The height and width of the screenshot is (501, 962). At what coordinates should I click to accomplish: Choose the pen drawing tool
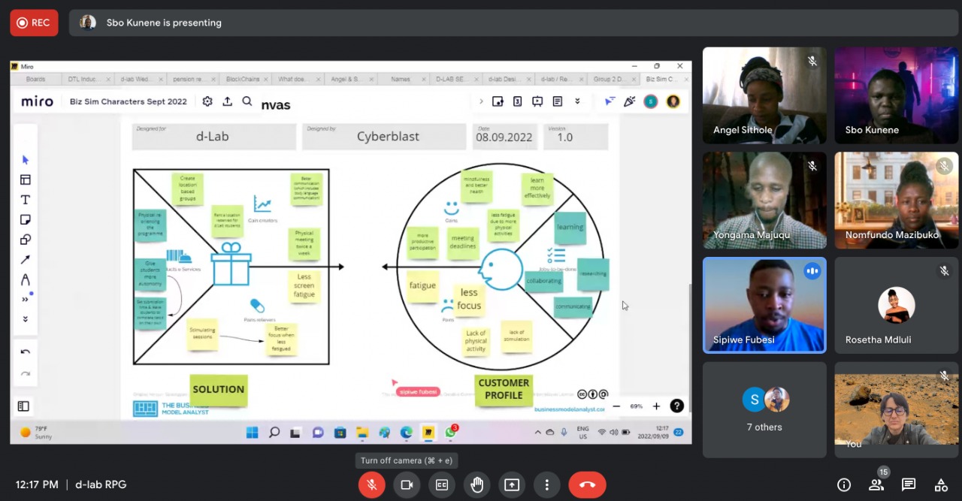point(25,279)
